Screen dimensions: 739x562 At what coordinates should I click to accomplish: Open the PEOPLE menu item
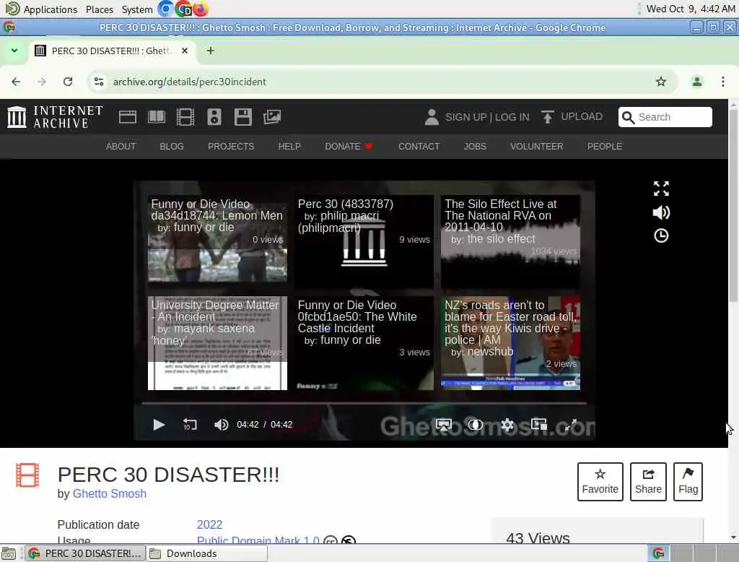point(605,147)
